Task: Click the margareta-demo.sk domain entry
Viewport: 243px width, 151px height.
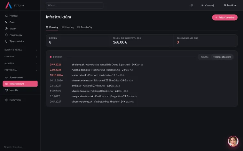Action: point(82,96)
